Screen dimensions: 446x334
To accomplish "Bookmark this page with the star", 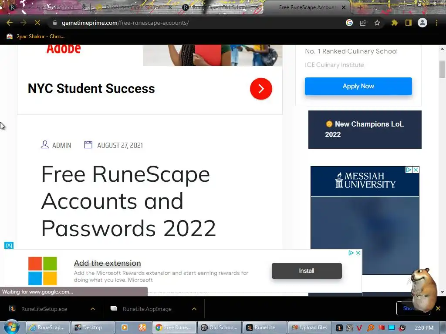I will [377, 23].
